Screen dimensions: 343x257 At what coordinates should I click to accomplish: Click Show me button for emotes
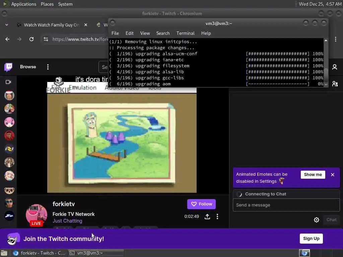click(x=313, y=175)
